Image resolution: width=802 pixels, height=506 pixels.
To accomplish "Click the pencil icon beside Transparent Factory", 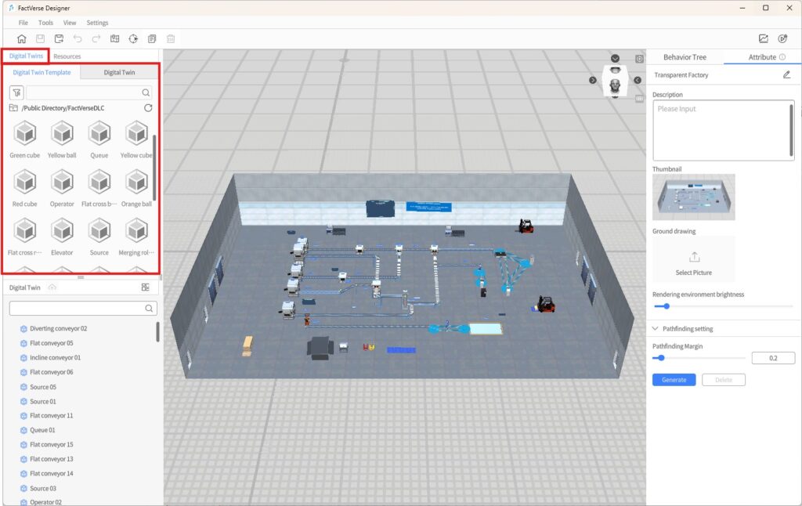I will 786,75.
